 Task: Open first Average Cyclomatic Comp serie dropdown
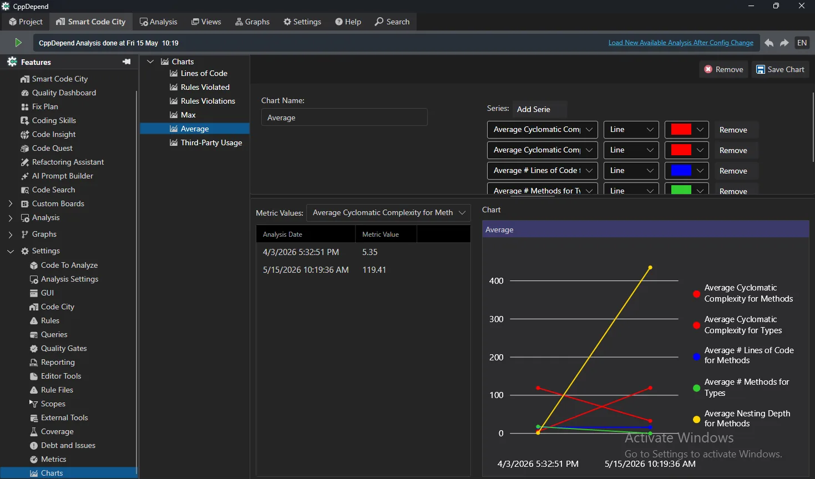point(542,129)
